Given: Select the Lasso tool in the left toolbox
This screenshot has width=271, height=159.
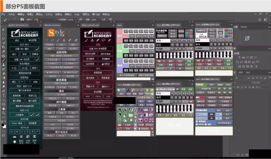Looking at the screenshot, I should [x=3, y=38].
